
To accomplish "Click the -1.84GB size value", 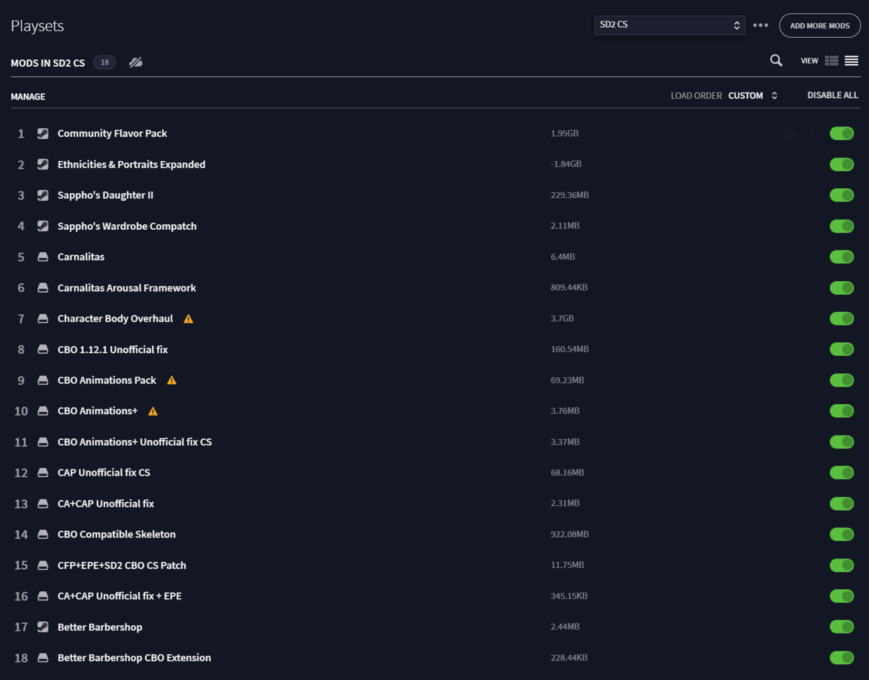I will tap(566, 164).
